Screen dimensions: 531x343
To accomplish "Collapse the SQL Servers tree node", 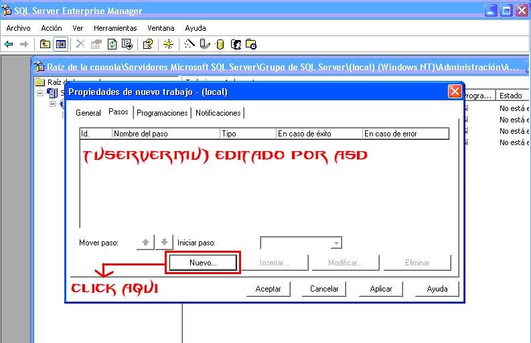I will pyautogui.click(x=40, y=93).
